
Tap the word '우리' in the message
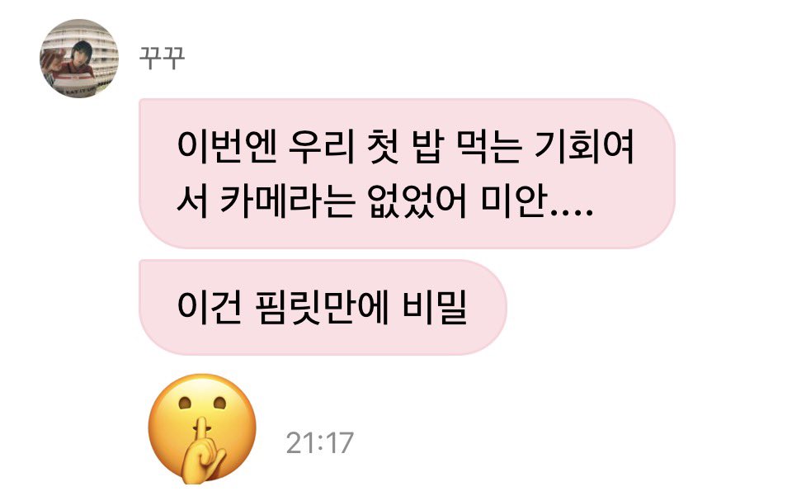(x=322, y=146)
